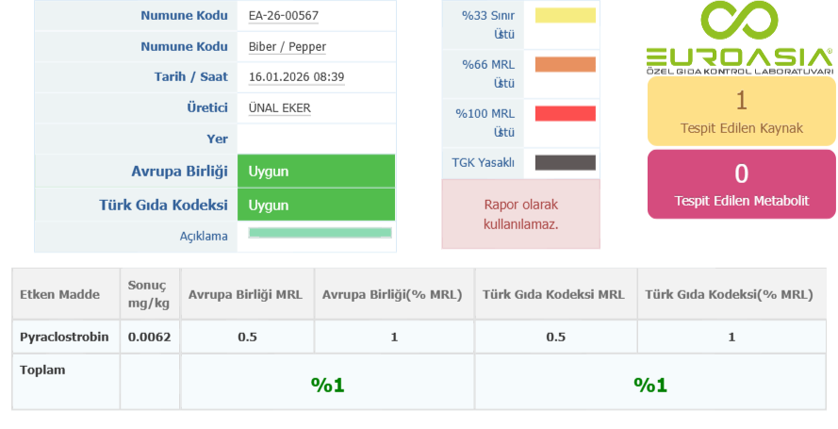Click the red %100 MRL Üstü swatch
This screenshot has height=429, width=838.
click(x=565, y=114)
